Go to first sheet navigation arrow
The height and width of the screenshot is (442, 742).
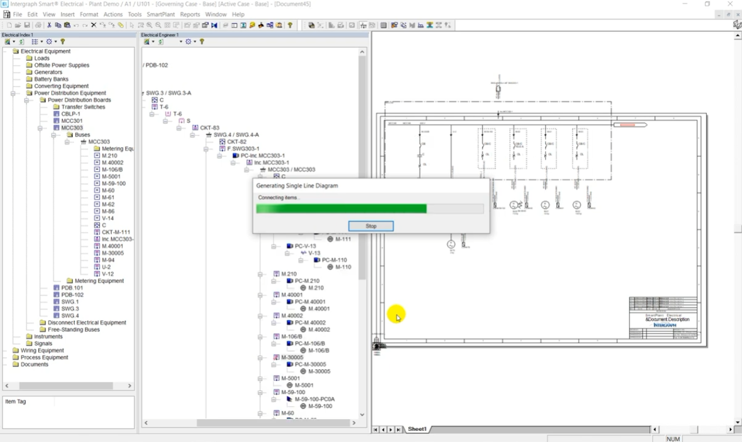(x=376, y=430)
